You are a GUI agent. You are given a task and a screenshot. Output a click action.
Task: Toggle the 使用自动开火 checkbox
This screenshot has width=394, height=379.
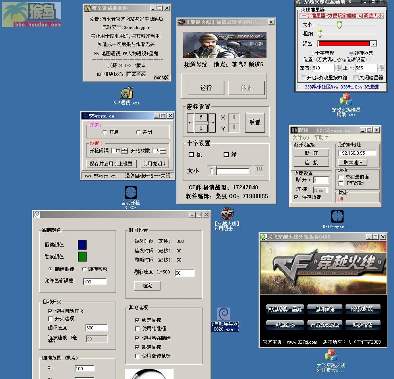pyautogui.click(x=50, y=311)
